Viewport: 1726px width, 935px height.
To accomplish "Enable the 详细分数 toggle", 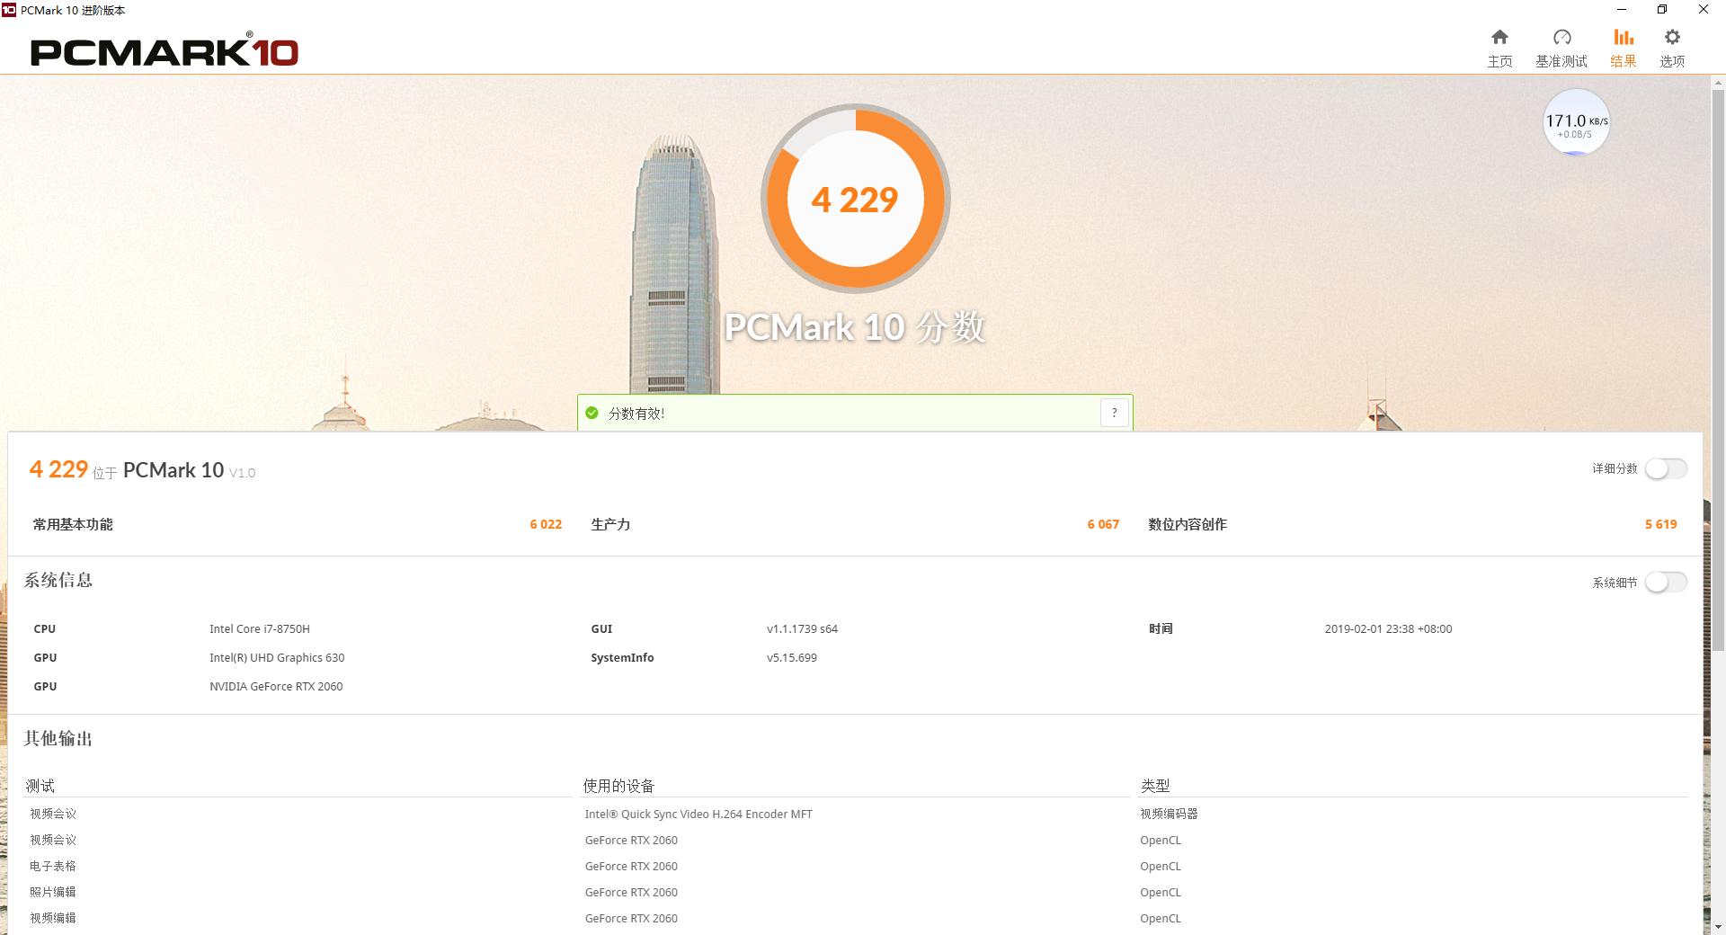I will pyautogui.click(x=1665, y=468).
